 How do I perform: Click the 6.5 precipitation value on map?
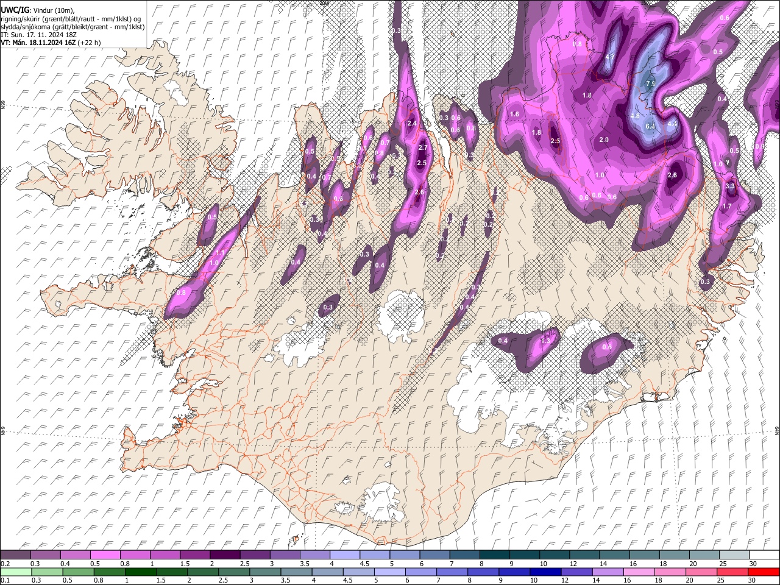tap(650, 126)
